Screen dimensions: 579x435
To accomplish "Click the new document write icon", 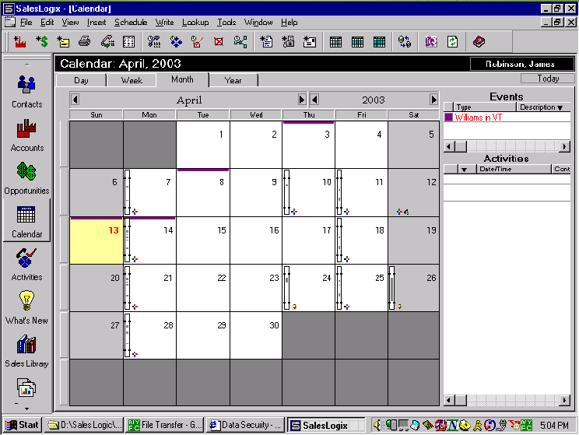I will 266,42.
